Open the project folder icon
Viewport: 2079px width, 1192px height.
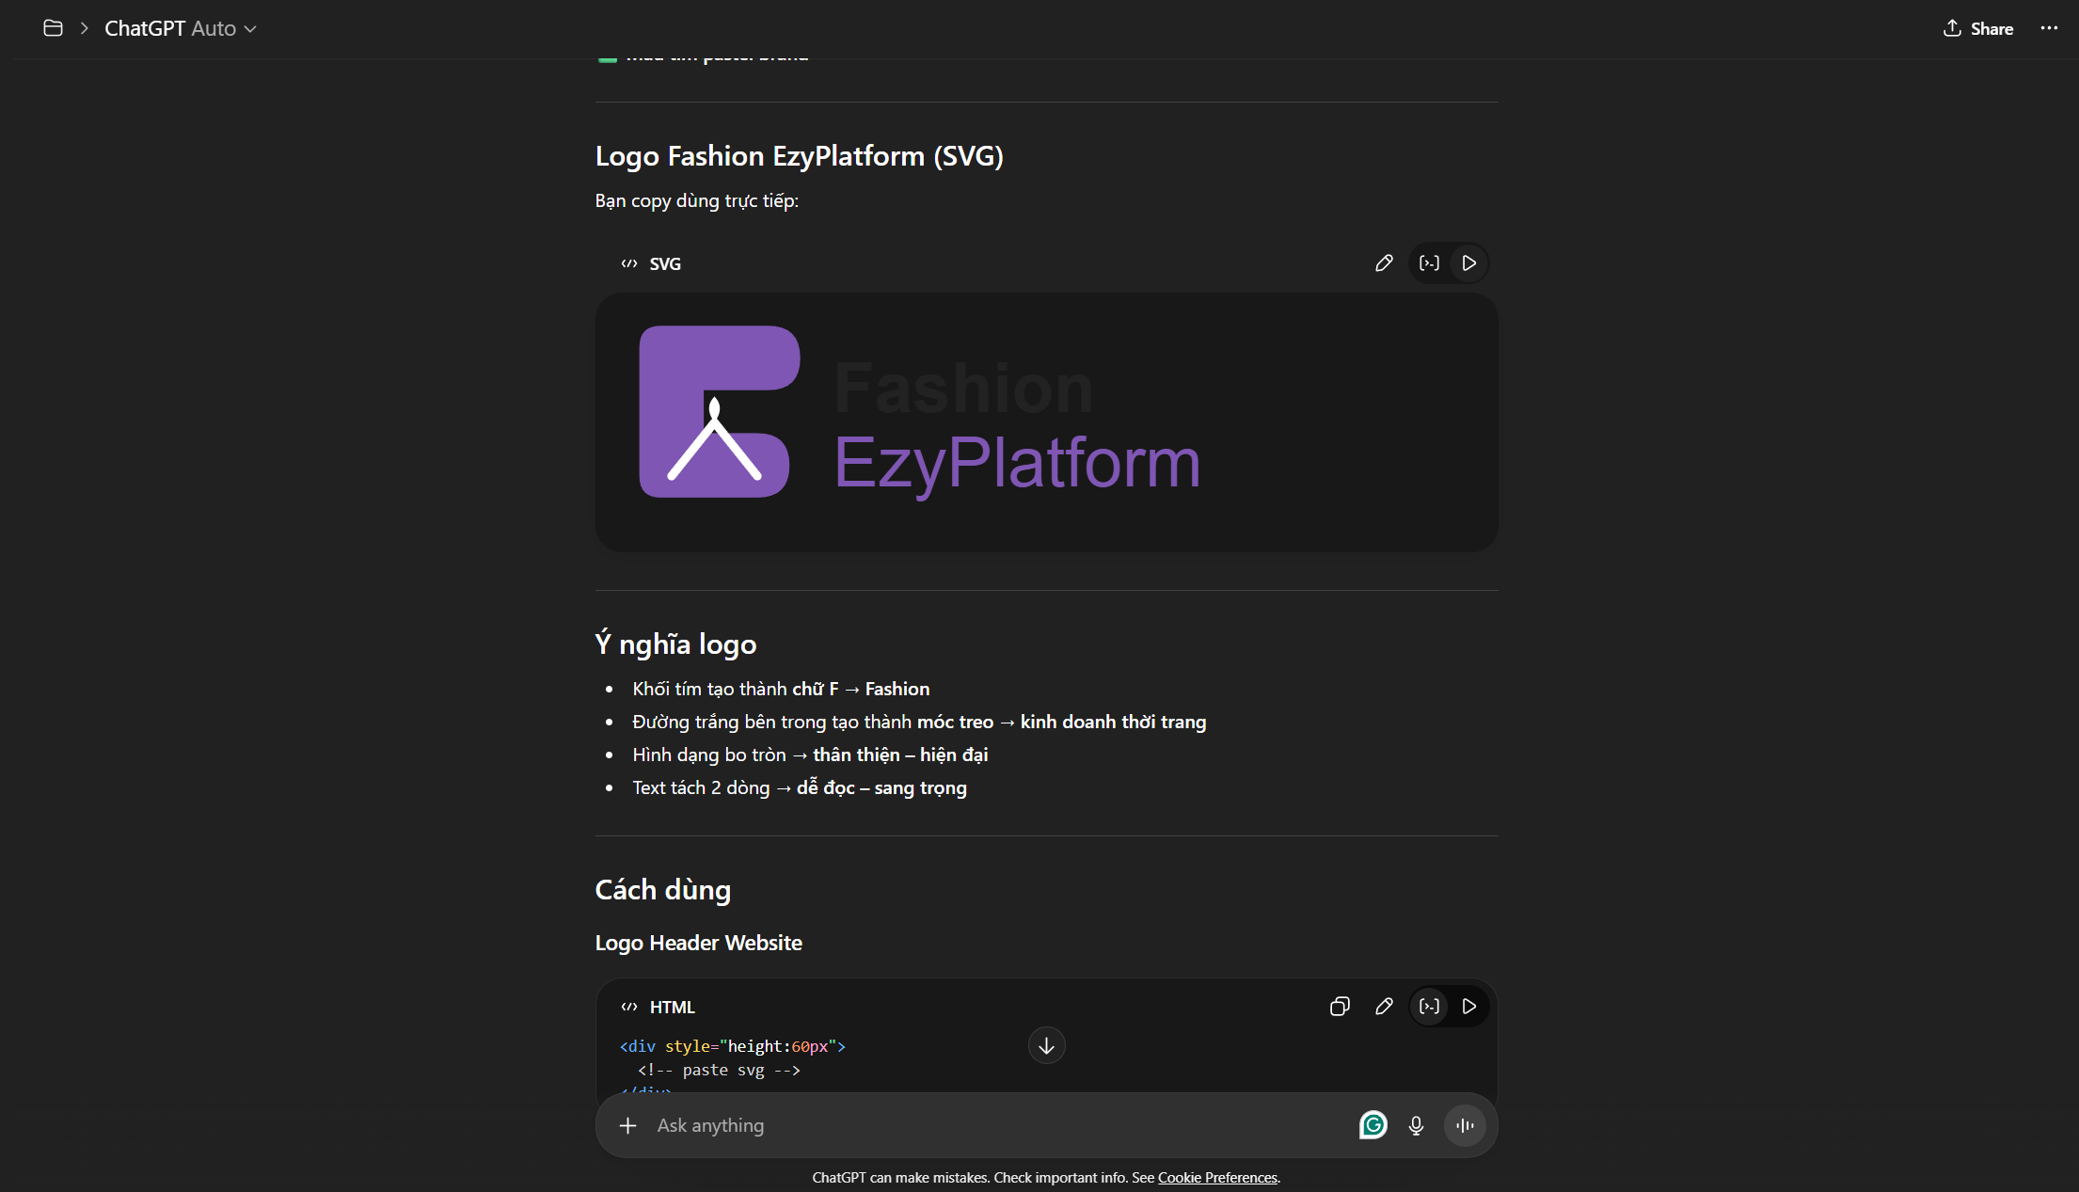(x=54, y=29)
